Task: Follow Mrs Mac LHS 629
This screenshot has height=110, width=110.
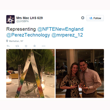Action: pyautogui.click(x=95, y=18)
